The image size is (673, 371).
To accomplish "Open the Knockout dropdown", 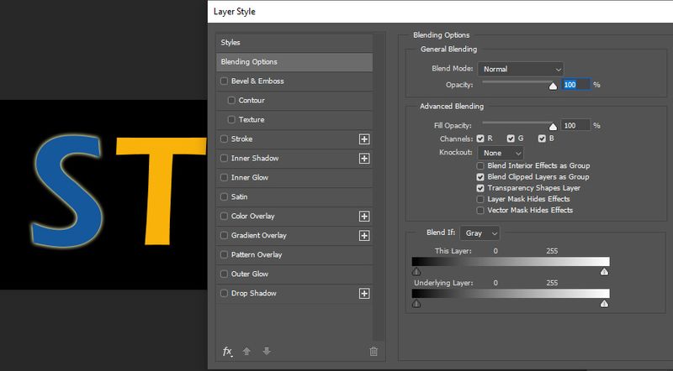I will 501,153.
